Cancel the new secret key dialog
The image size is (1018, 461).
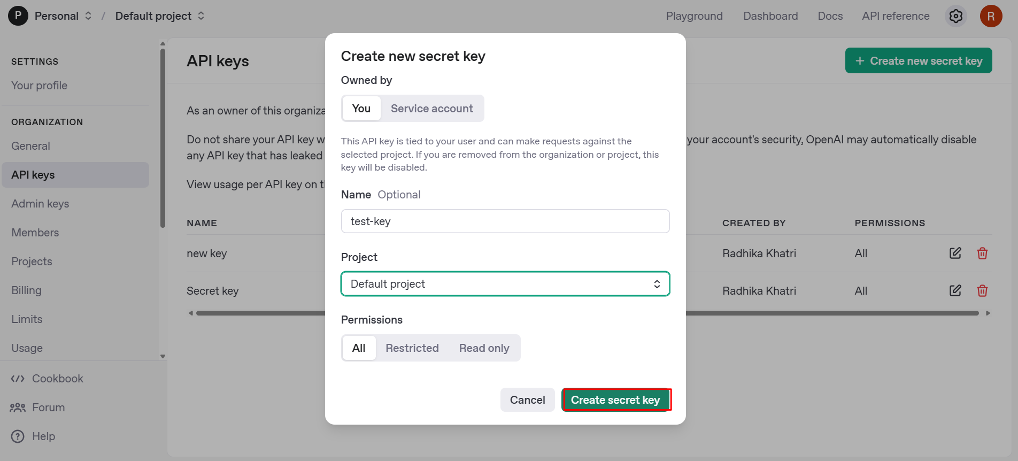coord(527,400)
